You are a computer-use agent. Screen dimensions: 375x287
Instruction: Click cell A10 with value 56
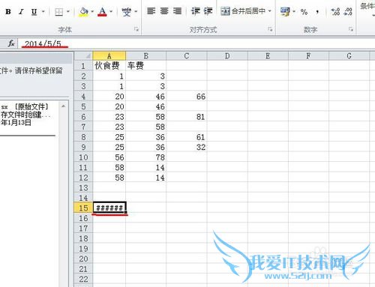[109, 157]
